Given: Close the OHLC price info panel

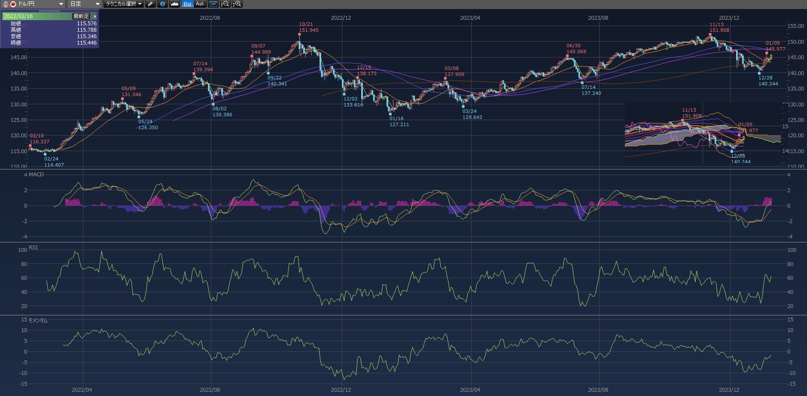Looking at the screenshot, I should coord(95,16).
